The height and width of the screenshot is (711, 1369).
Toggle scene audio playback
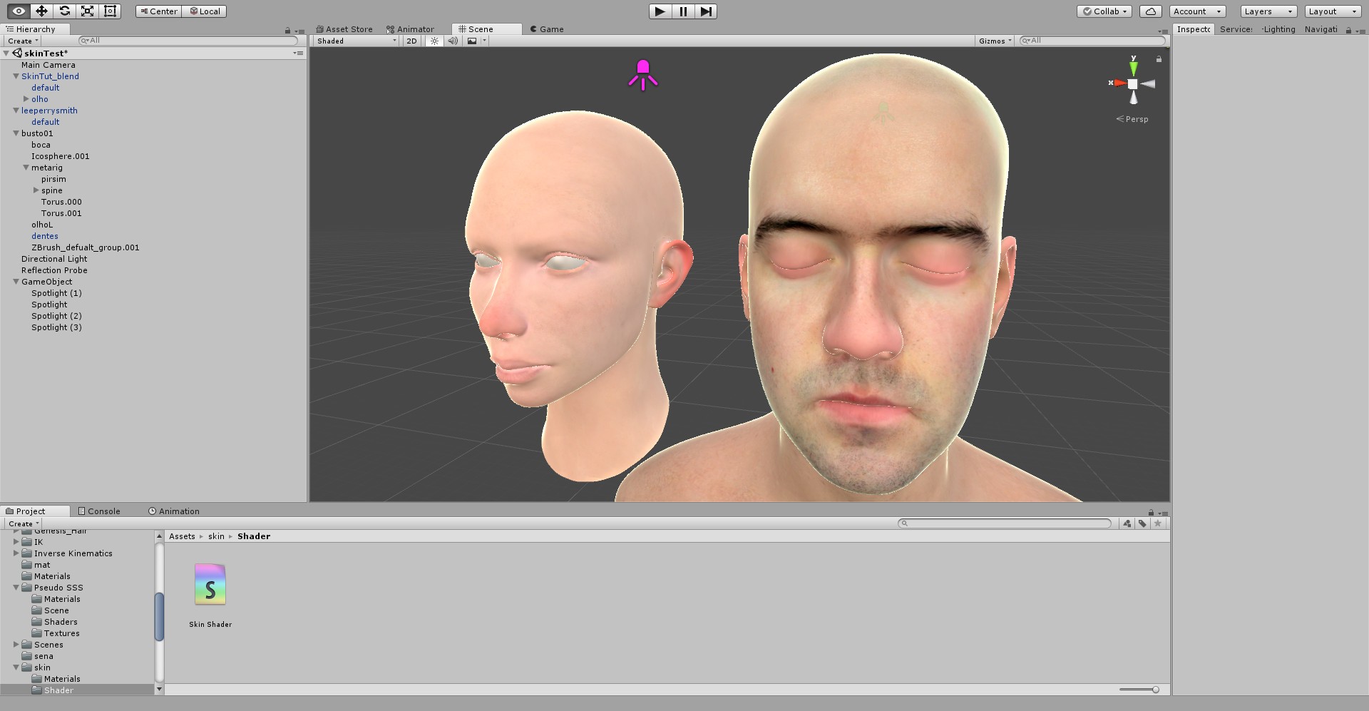pos(453,41)
